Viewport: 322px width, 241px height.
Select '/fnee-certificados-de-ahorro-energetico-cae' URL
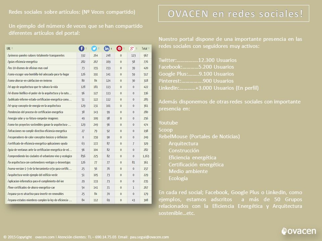pyautogui.click(x=31, y=187)
